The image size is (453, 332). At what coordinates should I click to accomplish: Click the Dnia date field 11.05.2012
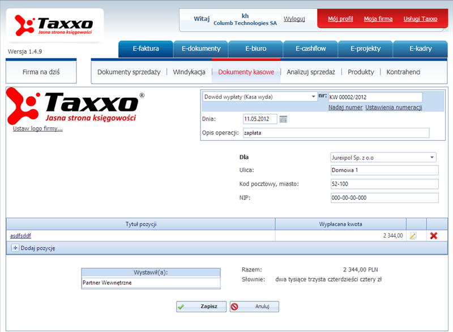click(260, 119)
